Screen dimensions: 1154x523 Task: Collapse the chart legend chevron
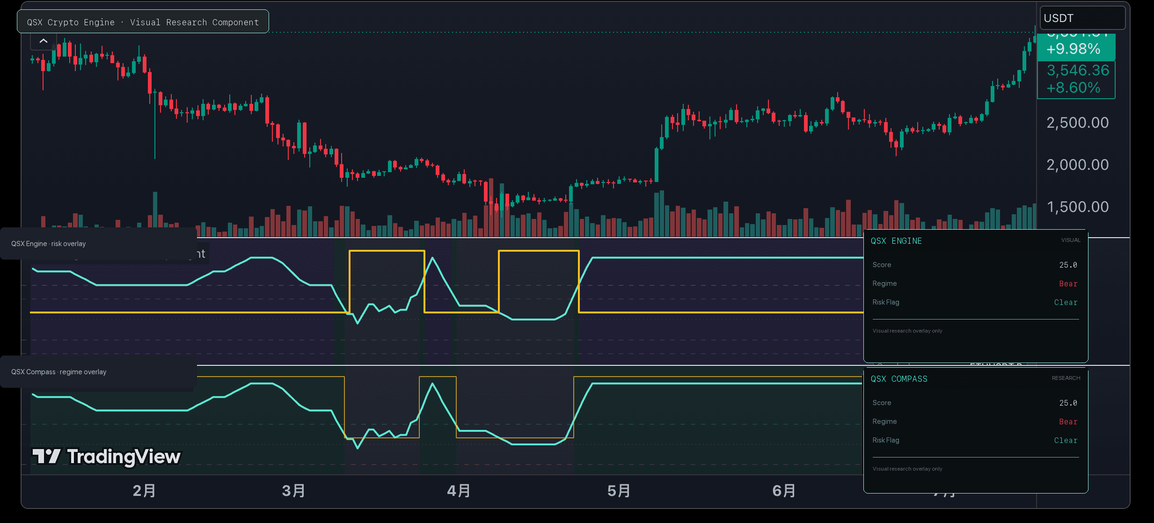[44, 41]
